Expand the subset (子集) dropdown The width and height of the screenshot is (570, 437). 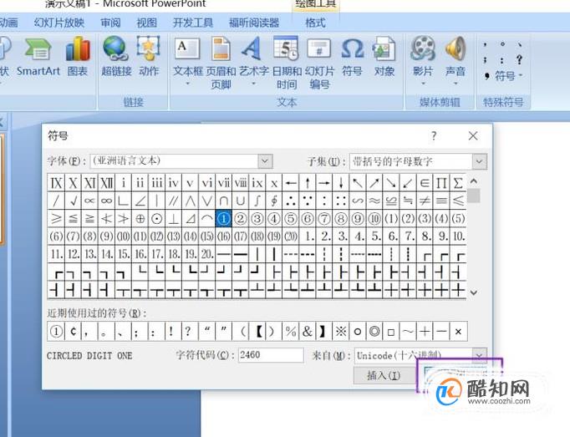480,161
